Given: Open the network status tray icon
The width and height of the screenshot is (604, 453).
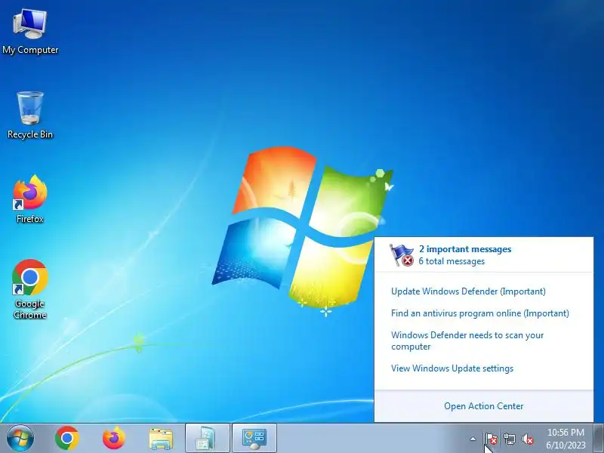Looking at the screenshot, I should [509, 439].
